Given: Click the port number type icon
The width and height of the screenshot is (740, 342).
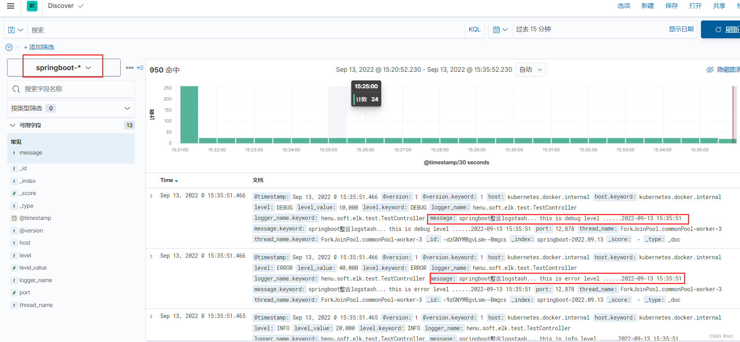Looking at the screenshot, I should pyautogui.click(x=14, y=293).
